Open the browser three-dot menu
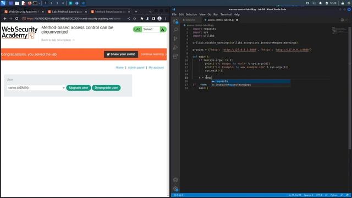352x198 pixels. [166, 19]
